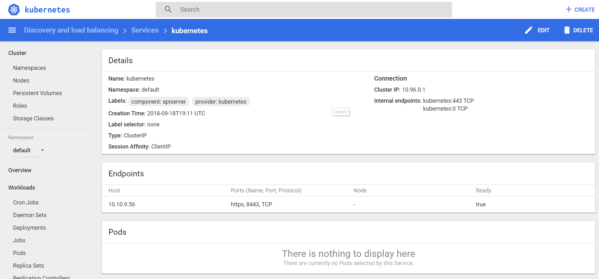
Task: Click the kubernetes:443 TCP internal endpoint
Action: 448,101
